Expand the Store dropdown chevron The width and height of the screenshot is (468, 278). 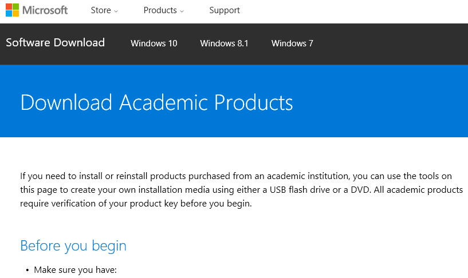click(x=116, y=11)
